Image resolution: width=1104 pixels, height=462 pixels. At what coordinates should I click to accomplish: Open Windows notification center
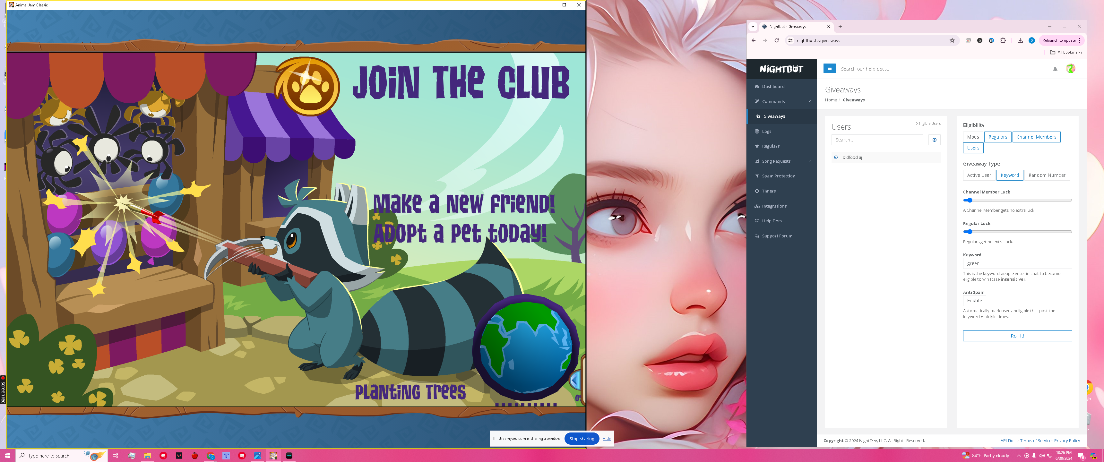point(1081,456)
